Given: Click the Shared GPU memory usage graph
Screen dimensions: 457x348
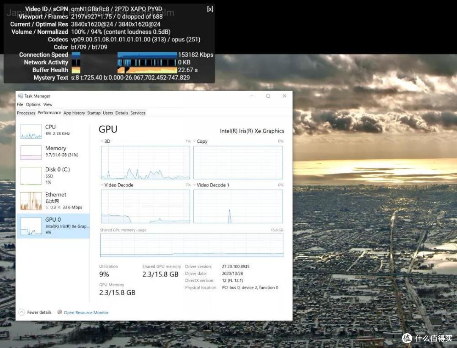Looking at the screenshot, I should tap(192, 245).
